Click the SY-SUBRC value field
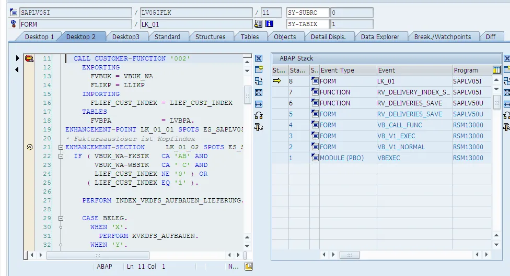 [x=352, y=13]
